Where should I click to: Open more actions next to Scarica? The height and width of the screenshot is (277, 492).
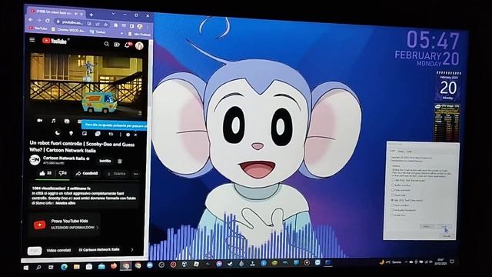coord(135,174)
